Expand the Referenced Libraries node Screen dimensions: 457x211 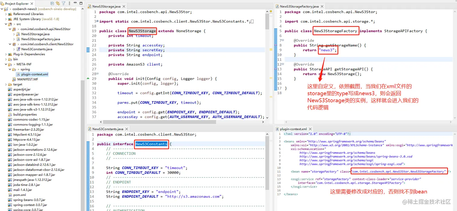(6, 14)
